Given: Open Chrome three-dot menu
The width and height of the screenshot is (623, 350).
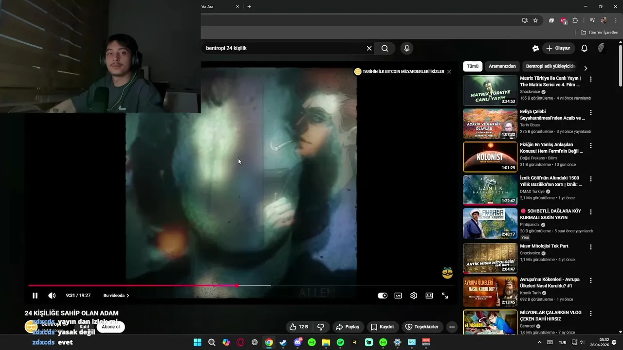Looking at the screenshot, I should click(x=615, y=20).
